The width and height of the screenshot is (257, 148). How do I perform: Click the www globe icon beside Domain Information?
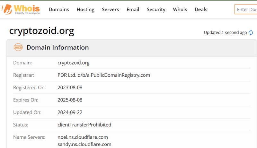click(x=18, y=47)
